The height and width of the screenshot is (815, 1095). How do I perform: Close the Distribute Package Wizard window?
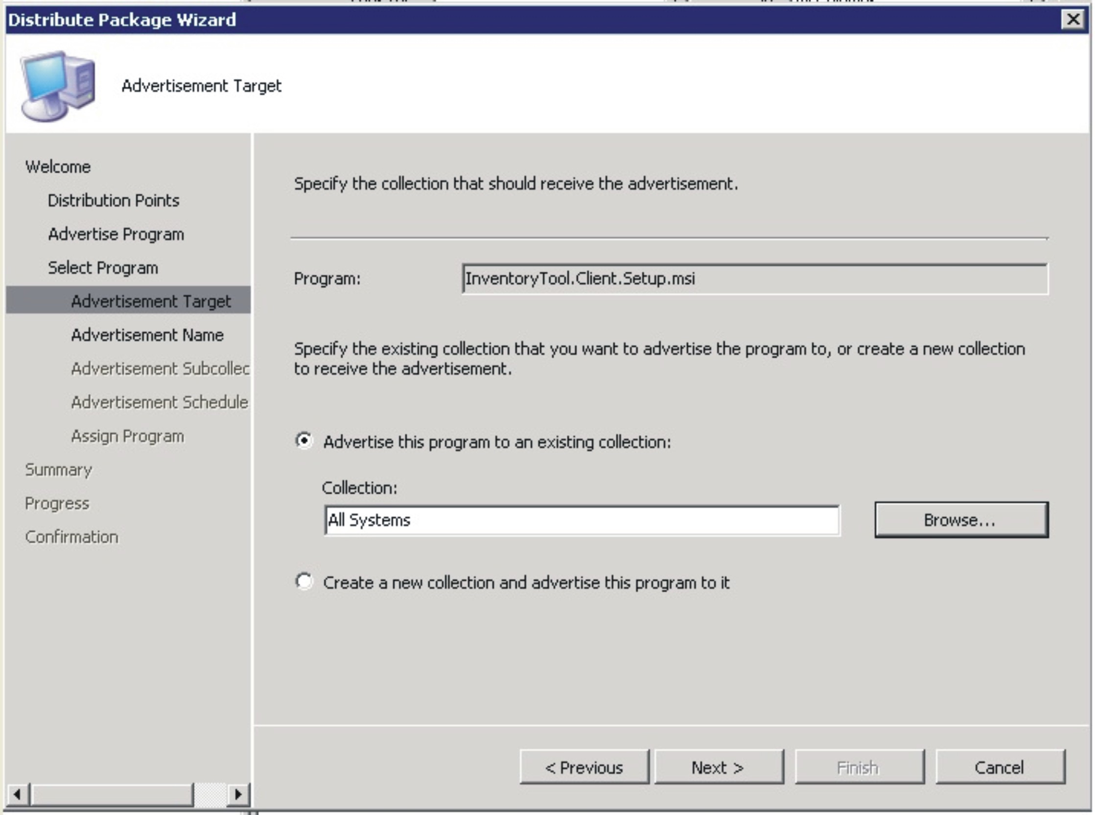tap(1073, 20)
